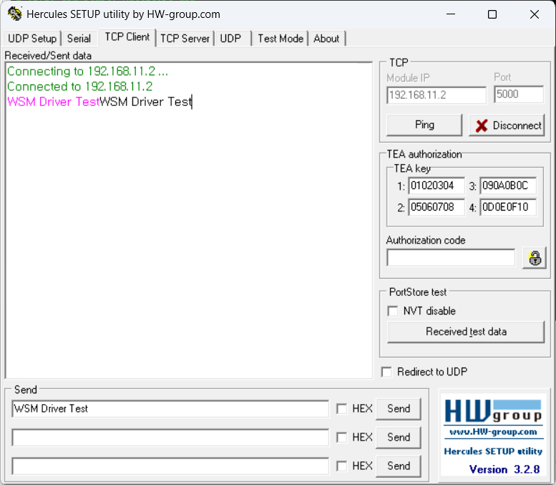Open the Test Mode tab
This screenshot has width=556, height=485.
[281, 39]
